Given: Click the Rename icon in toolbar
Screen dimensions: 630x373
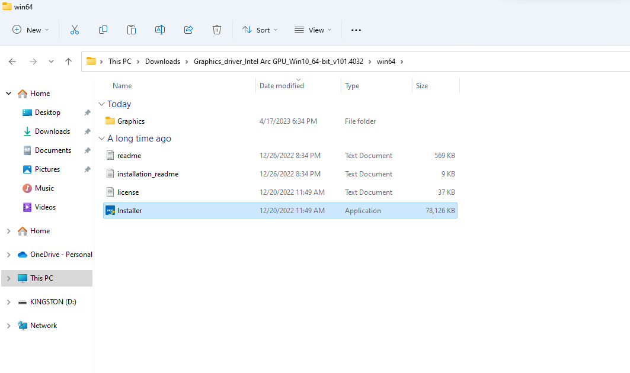Looking at the screenshot, I should 160,30.
